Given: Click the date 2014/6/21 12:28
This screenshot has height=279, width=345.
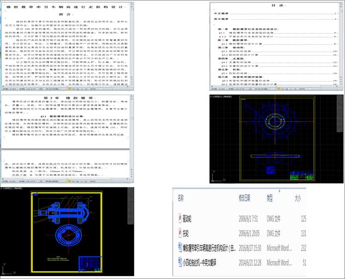Looking at the screenshot, I should pyautogui.click(x=250, y=262).
